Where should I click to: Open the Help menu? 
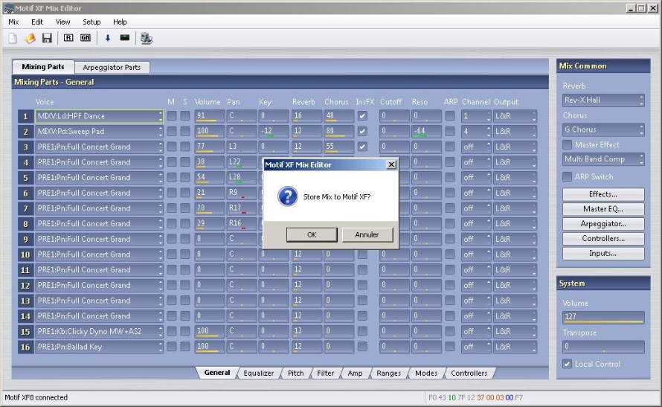click(120, 22)
